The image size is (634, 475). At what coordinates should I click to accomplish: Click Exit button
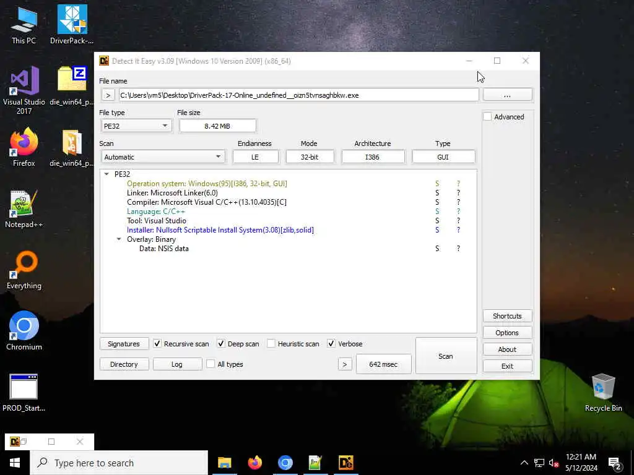[x=508, y=366]
